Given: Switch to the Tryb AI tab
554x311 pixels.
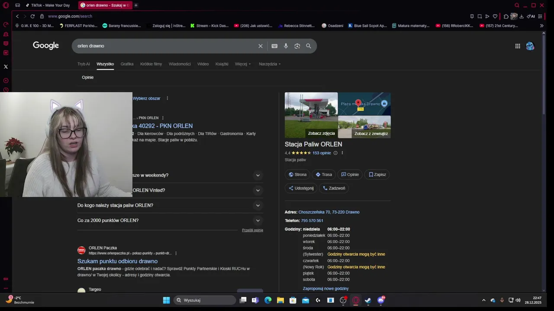Looking at the screenshot, I should (x=84, y=64).
